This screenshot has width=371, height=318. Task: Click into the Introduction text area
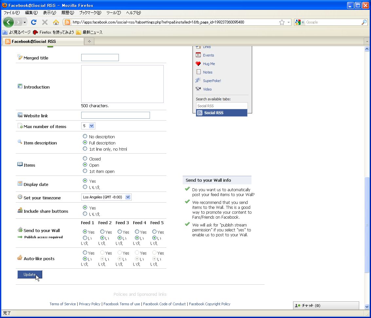point(122,84)
